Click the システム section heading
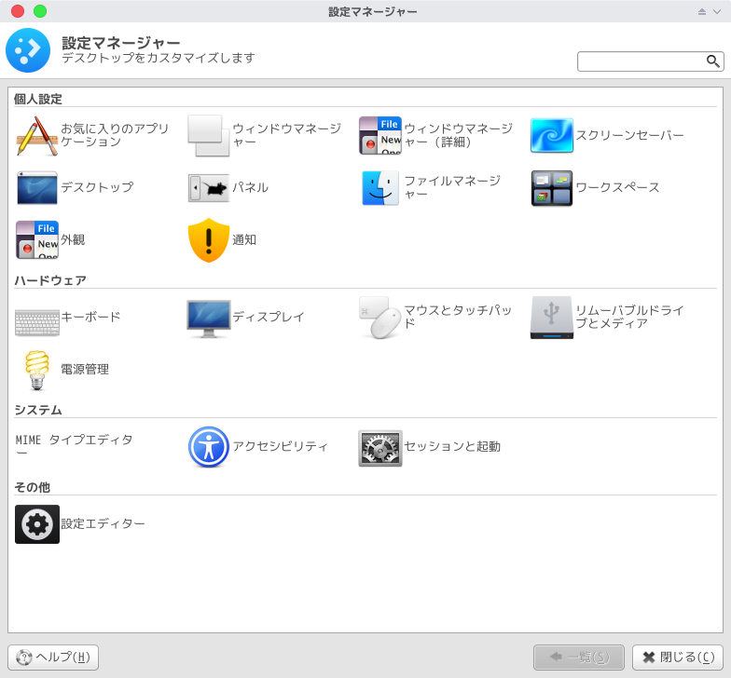This screenshot has height=678, width=731. click(x=37, y=410)
